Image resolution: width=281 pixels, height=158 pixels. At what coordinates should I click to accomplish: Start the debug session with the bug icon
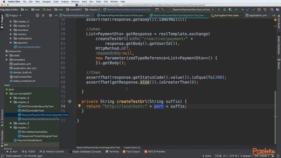point(224,10)
